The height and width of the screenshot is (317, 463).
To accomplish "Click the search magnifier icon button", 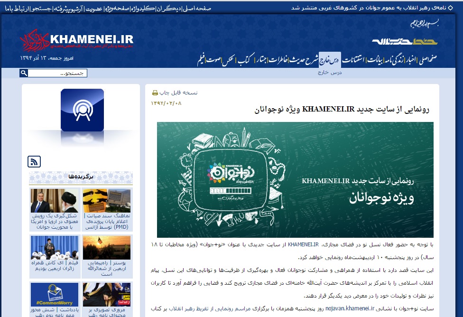I will pos(24,73).
